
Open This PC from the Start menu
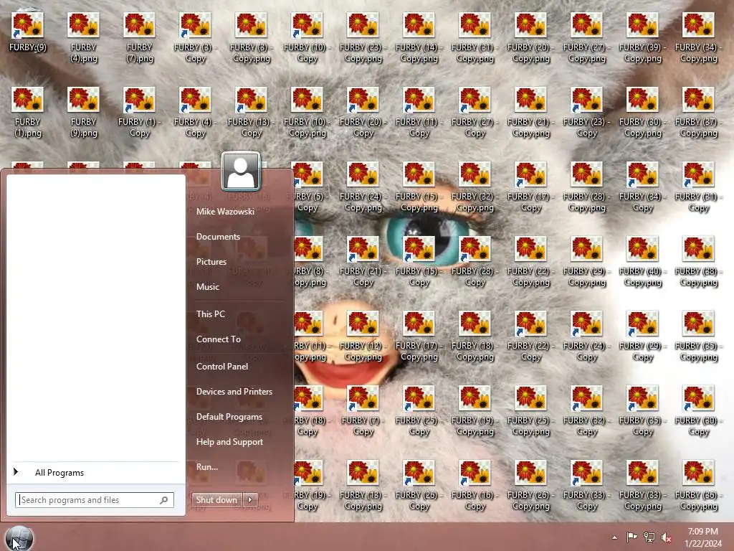210,314
